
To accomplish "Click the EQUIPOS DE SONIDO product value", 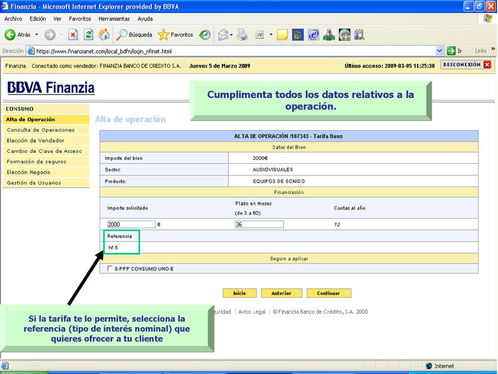I will pyautogui.click(x=279, y=181).
